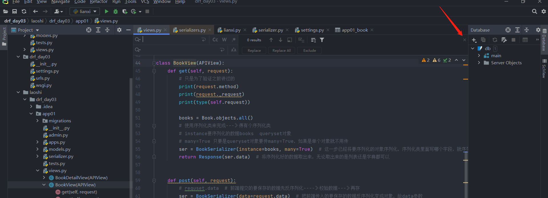Click the Data Source Properties wrench icon
The height and width of the screenshot is (198, 548).
(504, 40)
